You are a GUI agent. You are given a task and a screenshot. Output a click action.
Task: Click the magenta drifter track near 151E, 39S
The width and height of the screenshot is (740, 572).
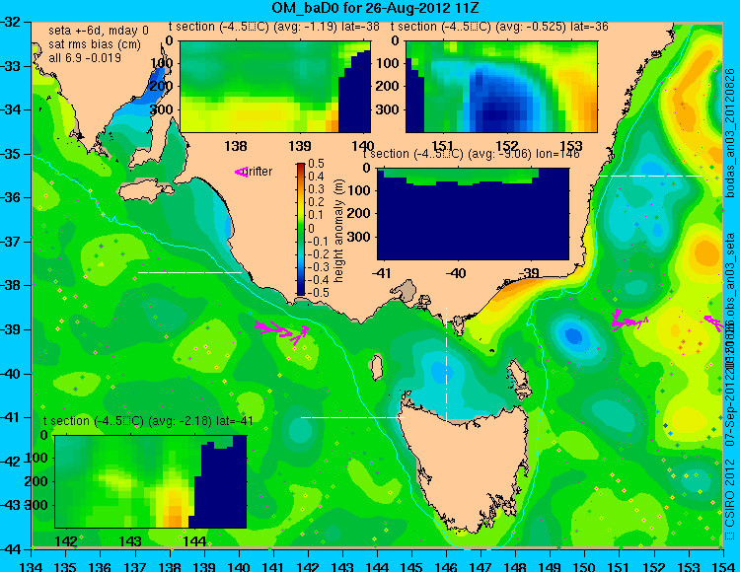point(629,321)
